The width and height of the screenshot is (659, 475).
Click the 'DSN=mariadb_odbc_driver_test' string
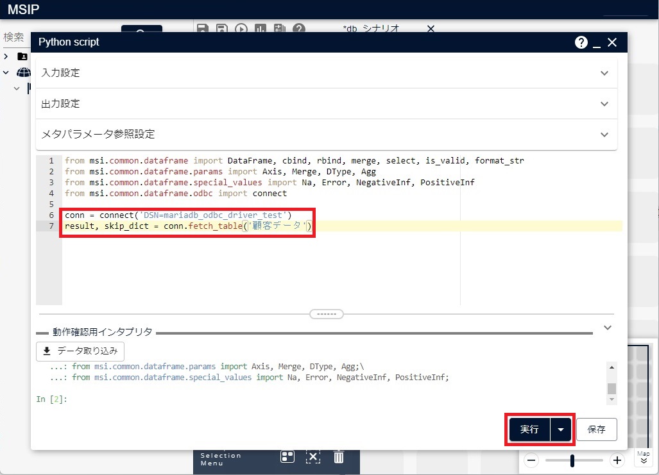pyautogui.click(x=212, y=215)
